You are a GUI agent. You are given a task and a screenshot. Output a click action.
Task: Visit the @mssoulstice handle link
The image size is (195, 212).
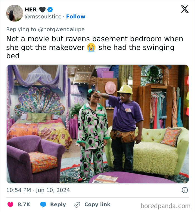43,17
